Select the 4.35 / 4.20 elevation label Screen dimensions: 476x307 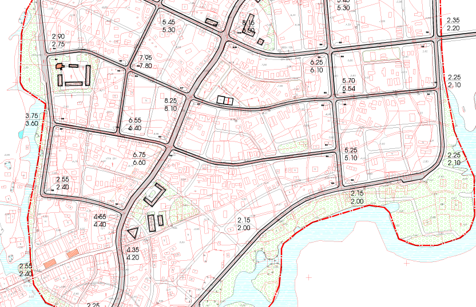tap(132, 253)
